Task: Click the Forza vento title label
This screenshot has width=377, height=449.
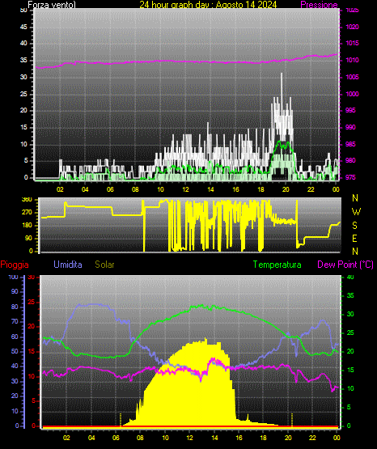Action: click(x=52, y=5)
